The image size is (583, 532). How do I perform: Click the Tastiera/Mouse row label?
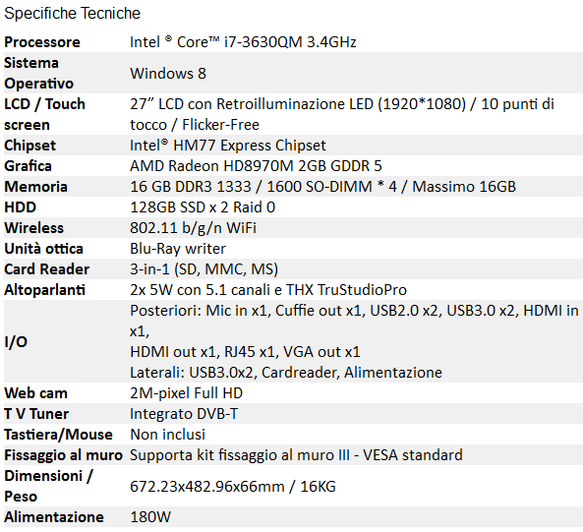coord(58,435)
